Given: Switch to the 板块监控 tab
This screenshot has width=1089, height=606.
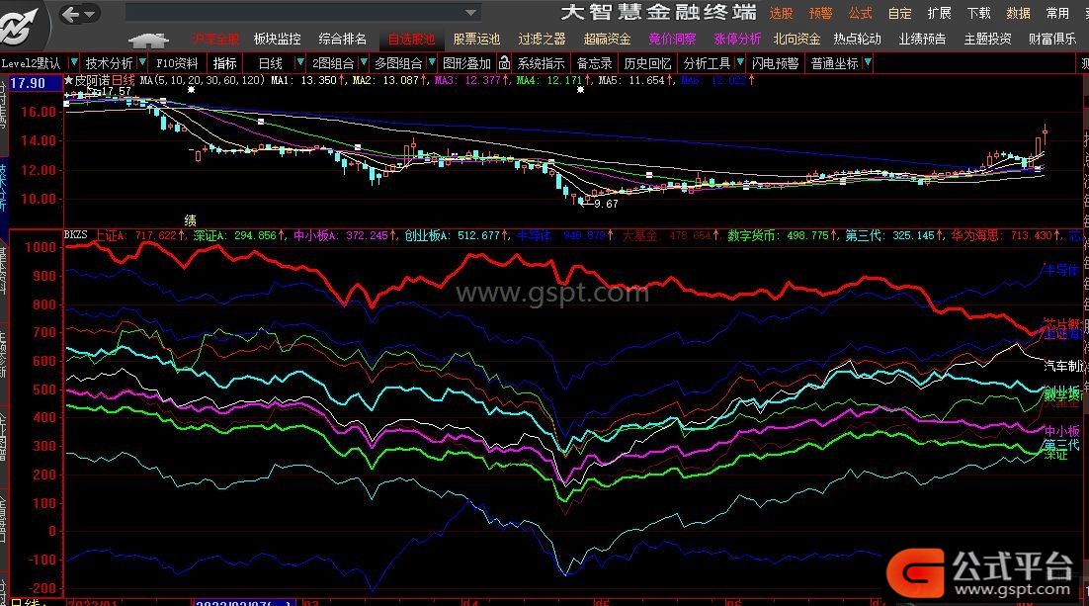Looking at the screenshot, I should click(x=277, y=39).
